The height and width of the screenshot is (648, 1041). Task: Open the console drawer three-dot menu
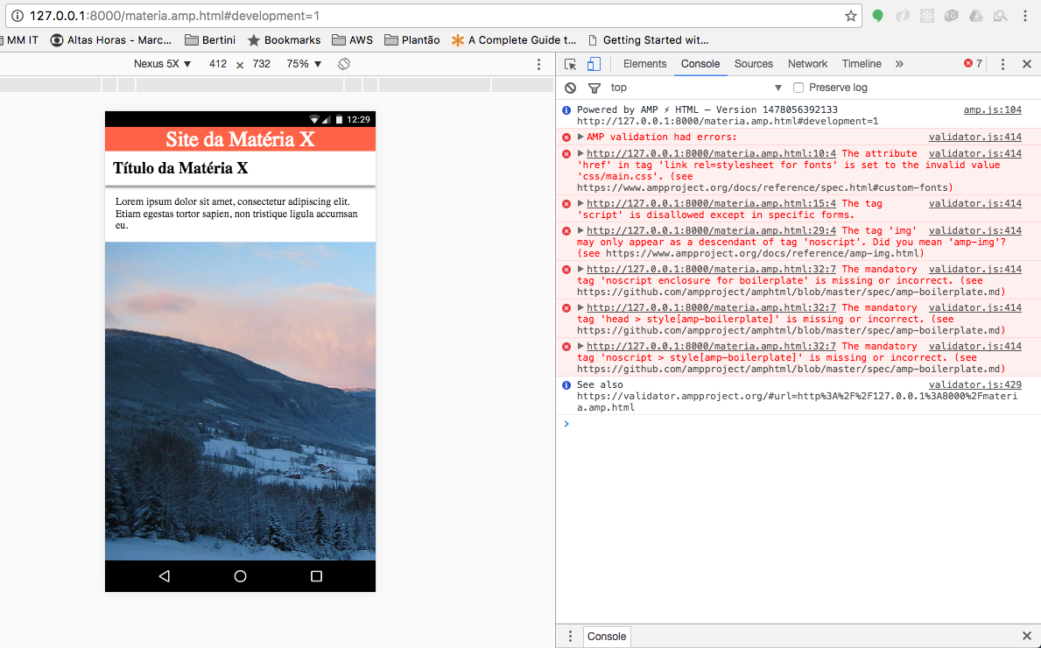click(570, 636)
